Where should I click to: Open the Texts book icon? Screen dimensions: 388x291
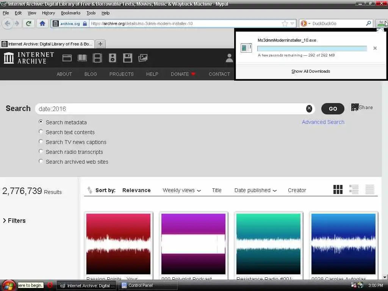pos(82,58)
